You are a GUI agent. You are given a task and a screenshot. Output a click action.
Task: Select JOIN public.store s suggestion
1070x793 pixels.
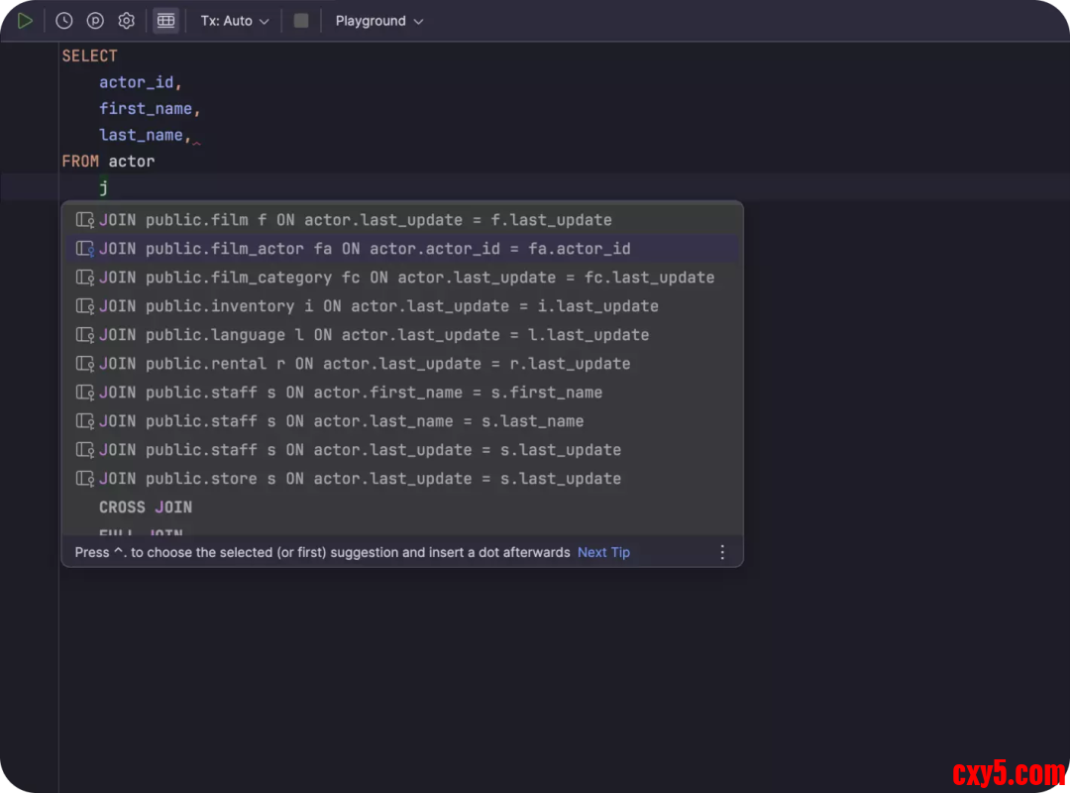[360, 479]
